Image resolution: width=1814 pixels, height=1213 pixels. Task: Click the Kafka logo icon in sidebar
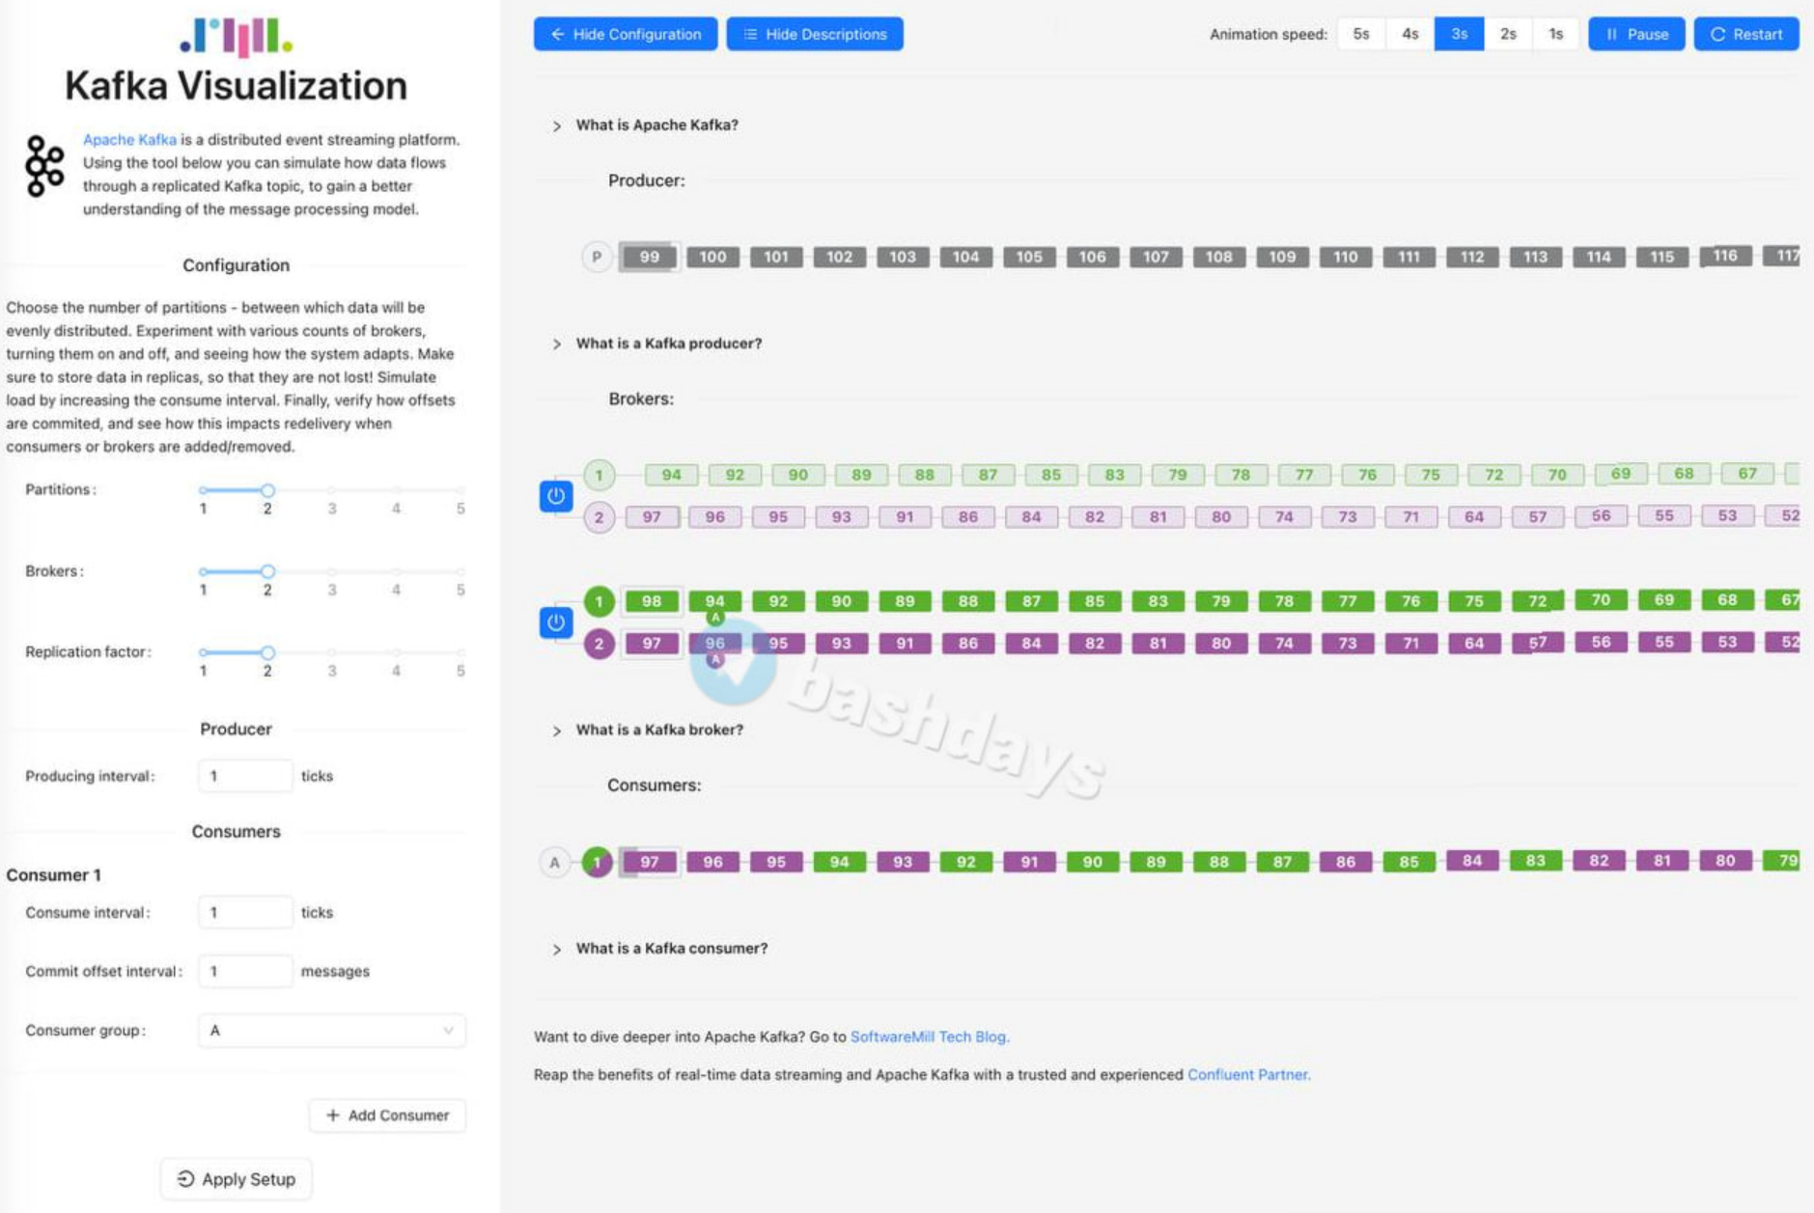pyautogui.click(x=44, y=166)
